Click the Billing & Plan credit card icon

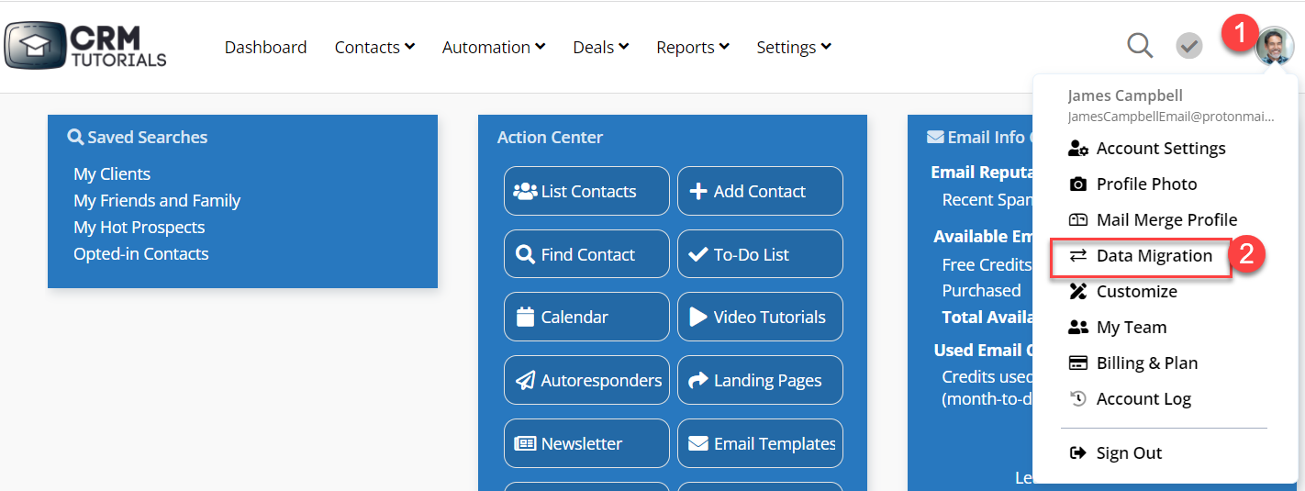tap(1078, 363)
